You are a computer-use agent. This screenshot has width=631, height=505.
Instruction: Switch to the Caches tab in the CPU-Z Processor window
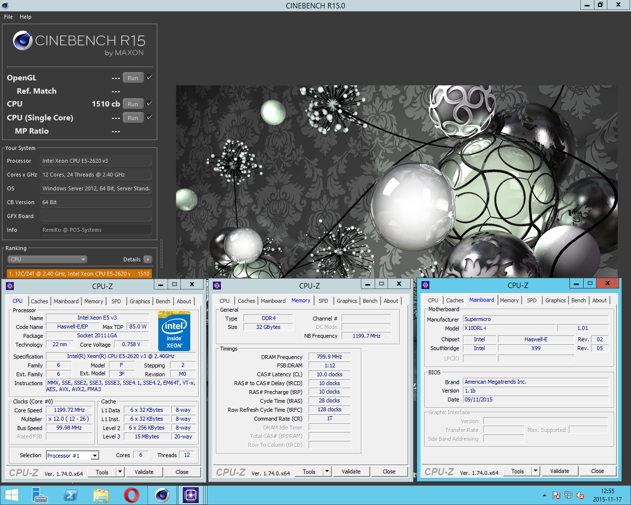click(x=39, y=301)
